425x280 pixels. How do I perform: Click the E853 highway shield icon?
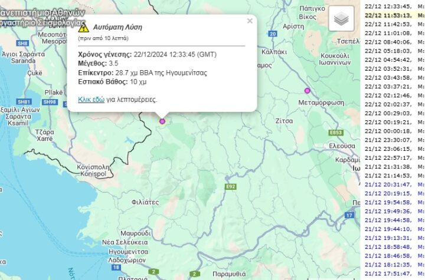(x=336, y=133)
